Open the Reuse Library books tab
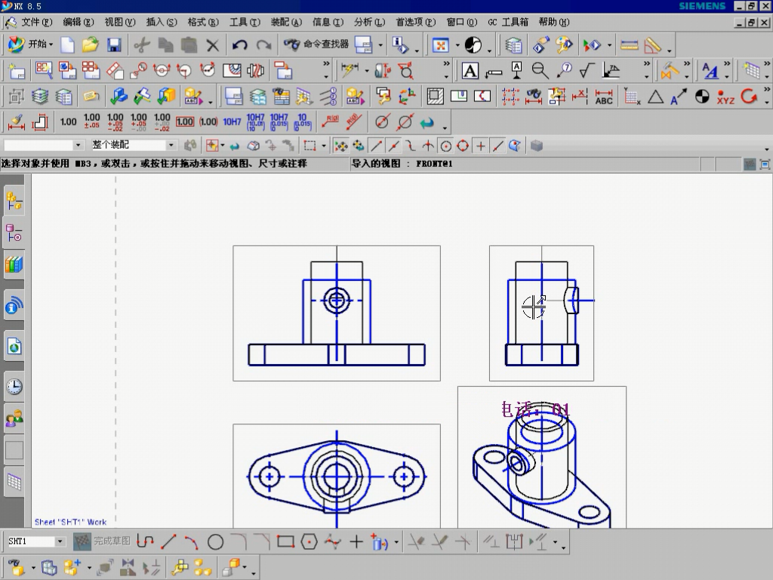 click(14, 265)
